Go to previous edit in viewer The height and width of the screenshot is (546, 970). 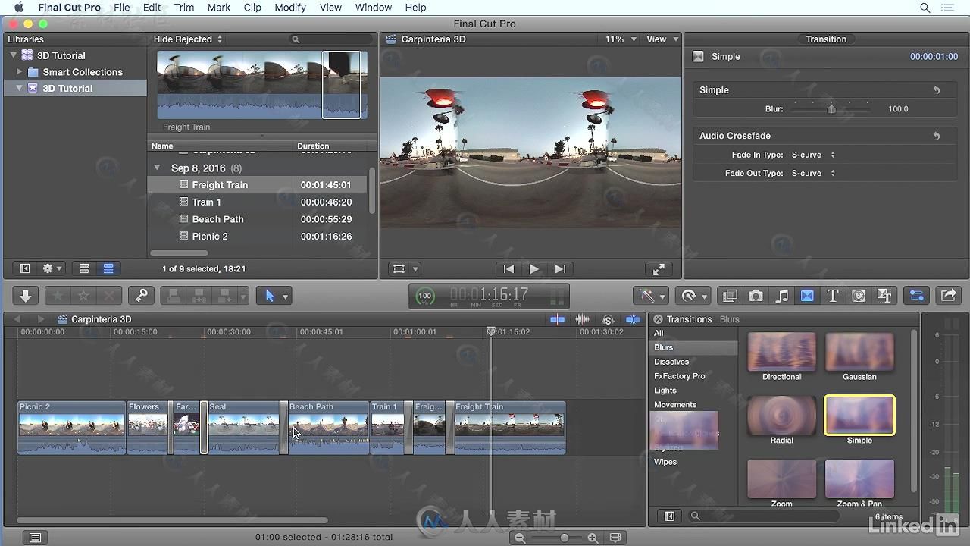(509, 268)
